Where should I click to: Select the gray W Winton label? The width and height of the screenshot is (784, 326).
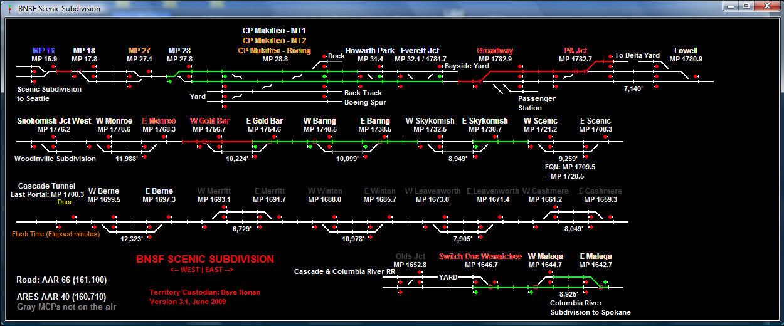[325, 191]
